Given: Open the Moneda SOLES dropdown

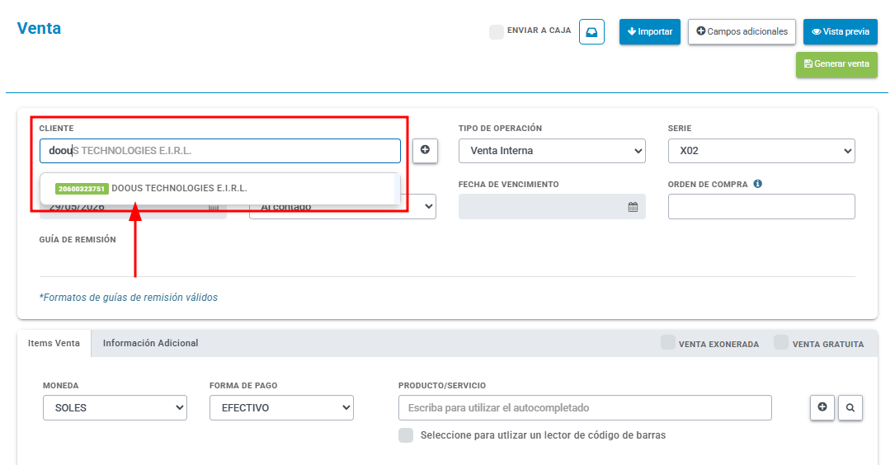Looking at the screenshot, I should click(x=115, y=407).
